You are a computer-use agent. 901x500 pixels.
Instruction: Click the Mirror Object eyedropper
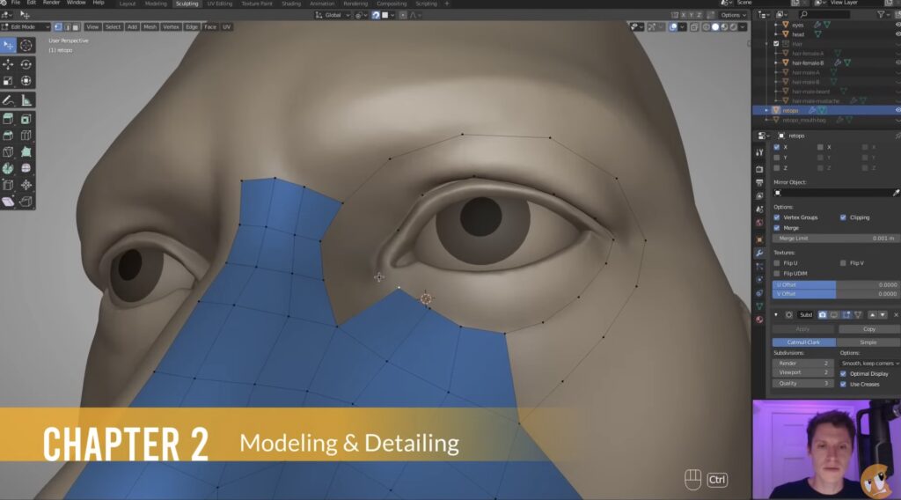[895, 193]
